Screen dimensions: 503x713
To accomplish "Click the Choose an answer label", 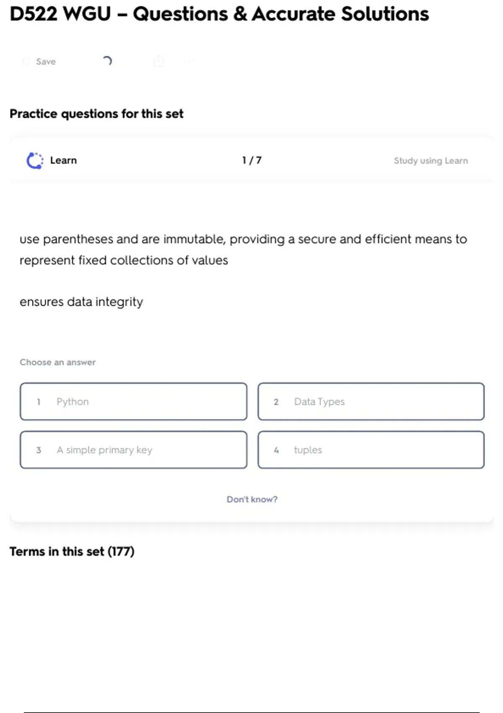I will click(x=58, y=362).
